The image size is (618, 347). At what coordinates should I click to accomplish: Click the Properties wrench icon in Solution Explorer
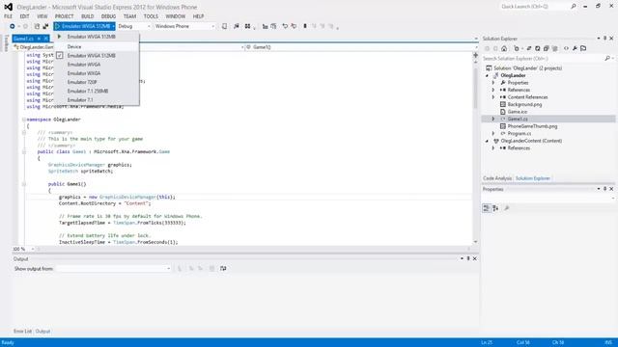(576, 49)
